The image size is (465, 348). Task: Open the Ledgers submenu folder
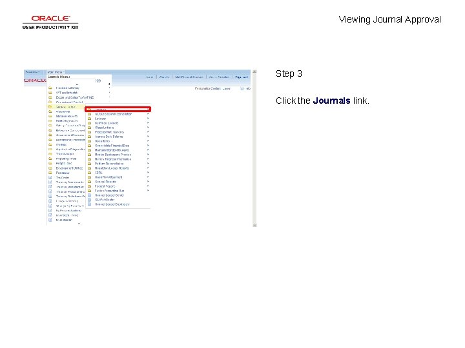(x=100, y=119)
